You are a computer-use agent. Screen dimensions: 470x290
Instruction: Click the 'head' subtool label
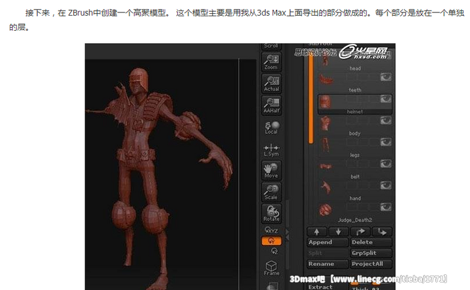(x=355, y=69)
